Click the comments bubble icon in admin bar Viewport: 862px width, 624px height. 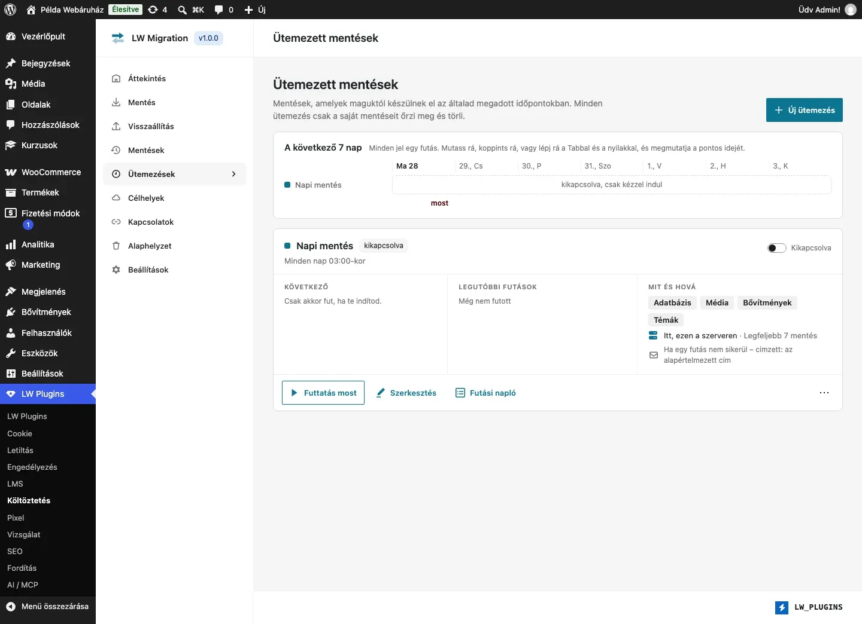(x=219, y=10)
